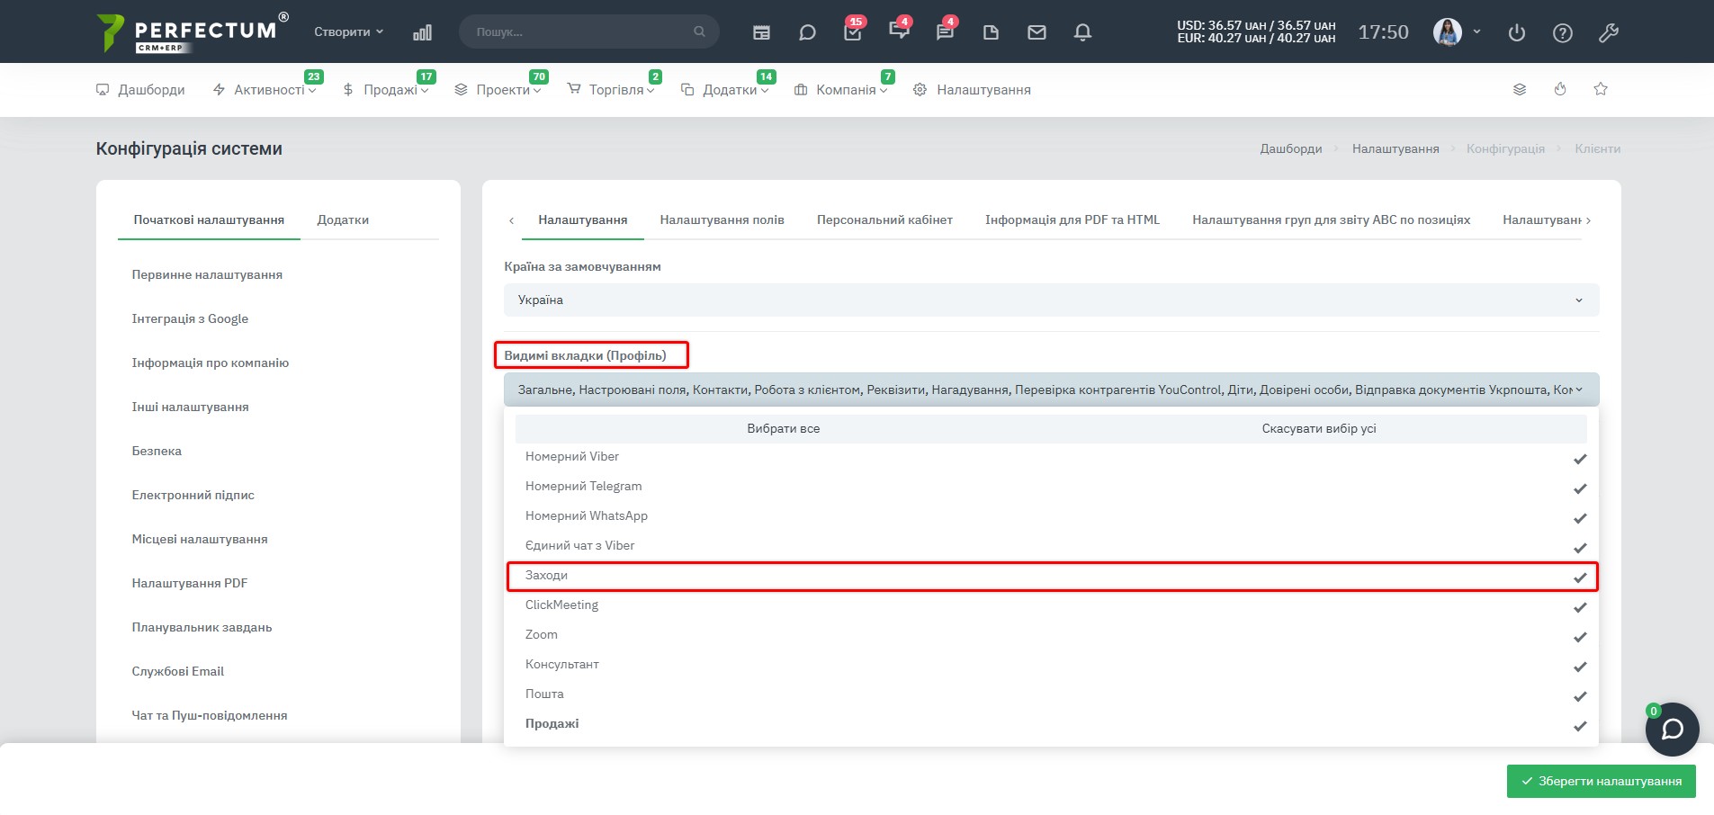
Task: Expand the Активності menu
Action: 265,90
